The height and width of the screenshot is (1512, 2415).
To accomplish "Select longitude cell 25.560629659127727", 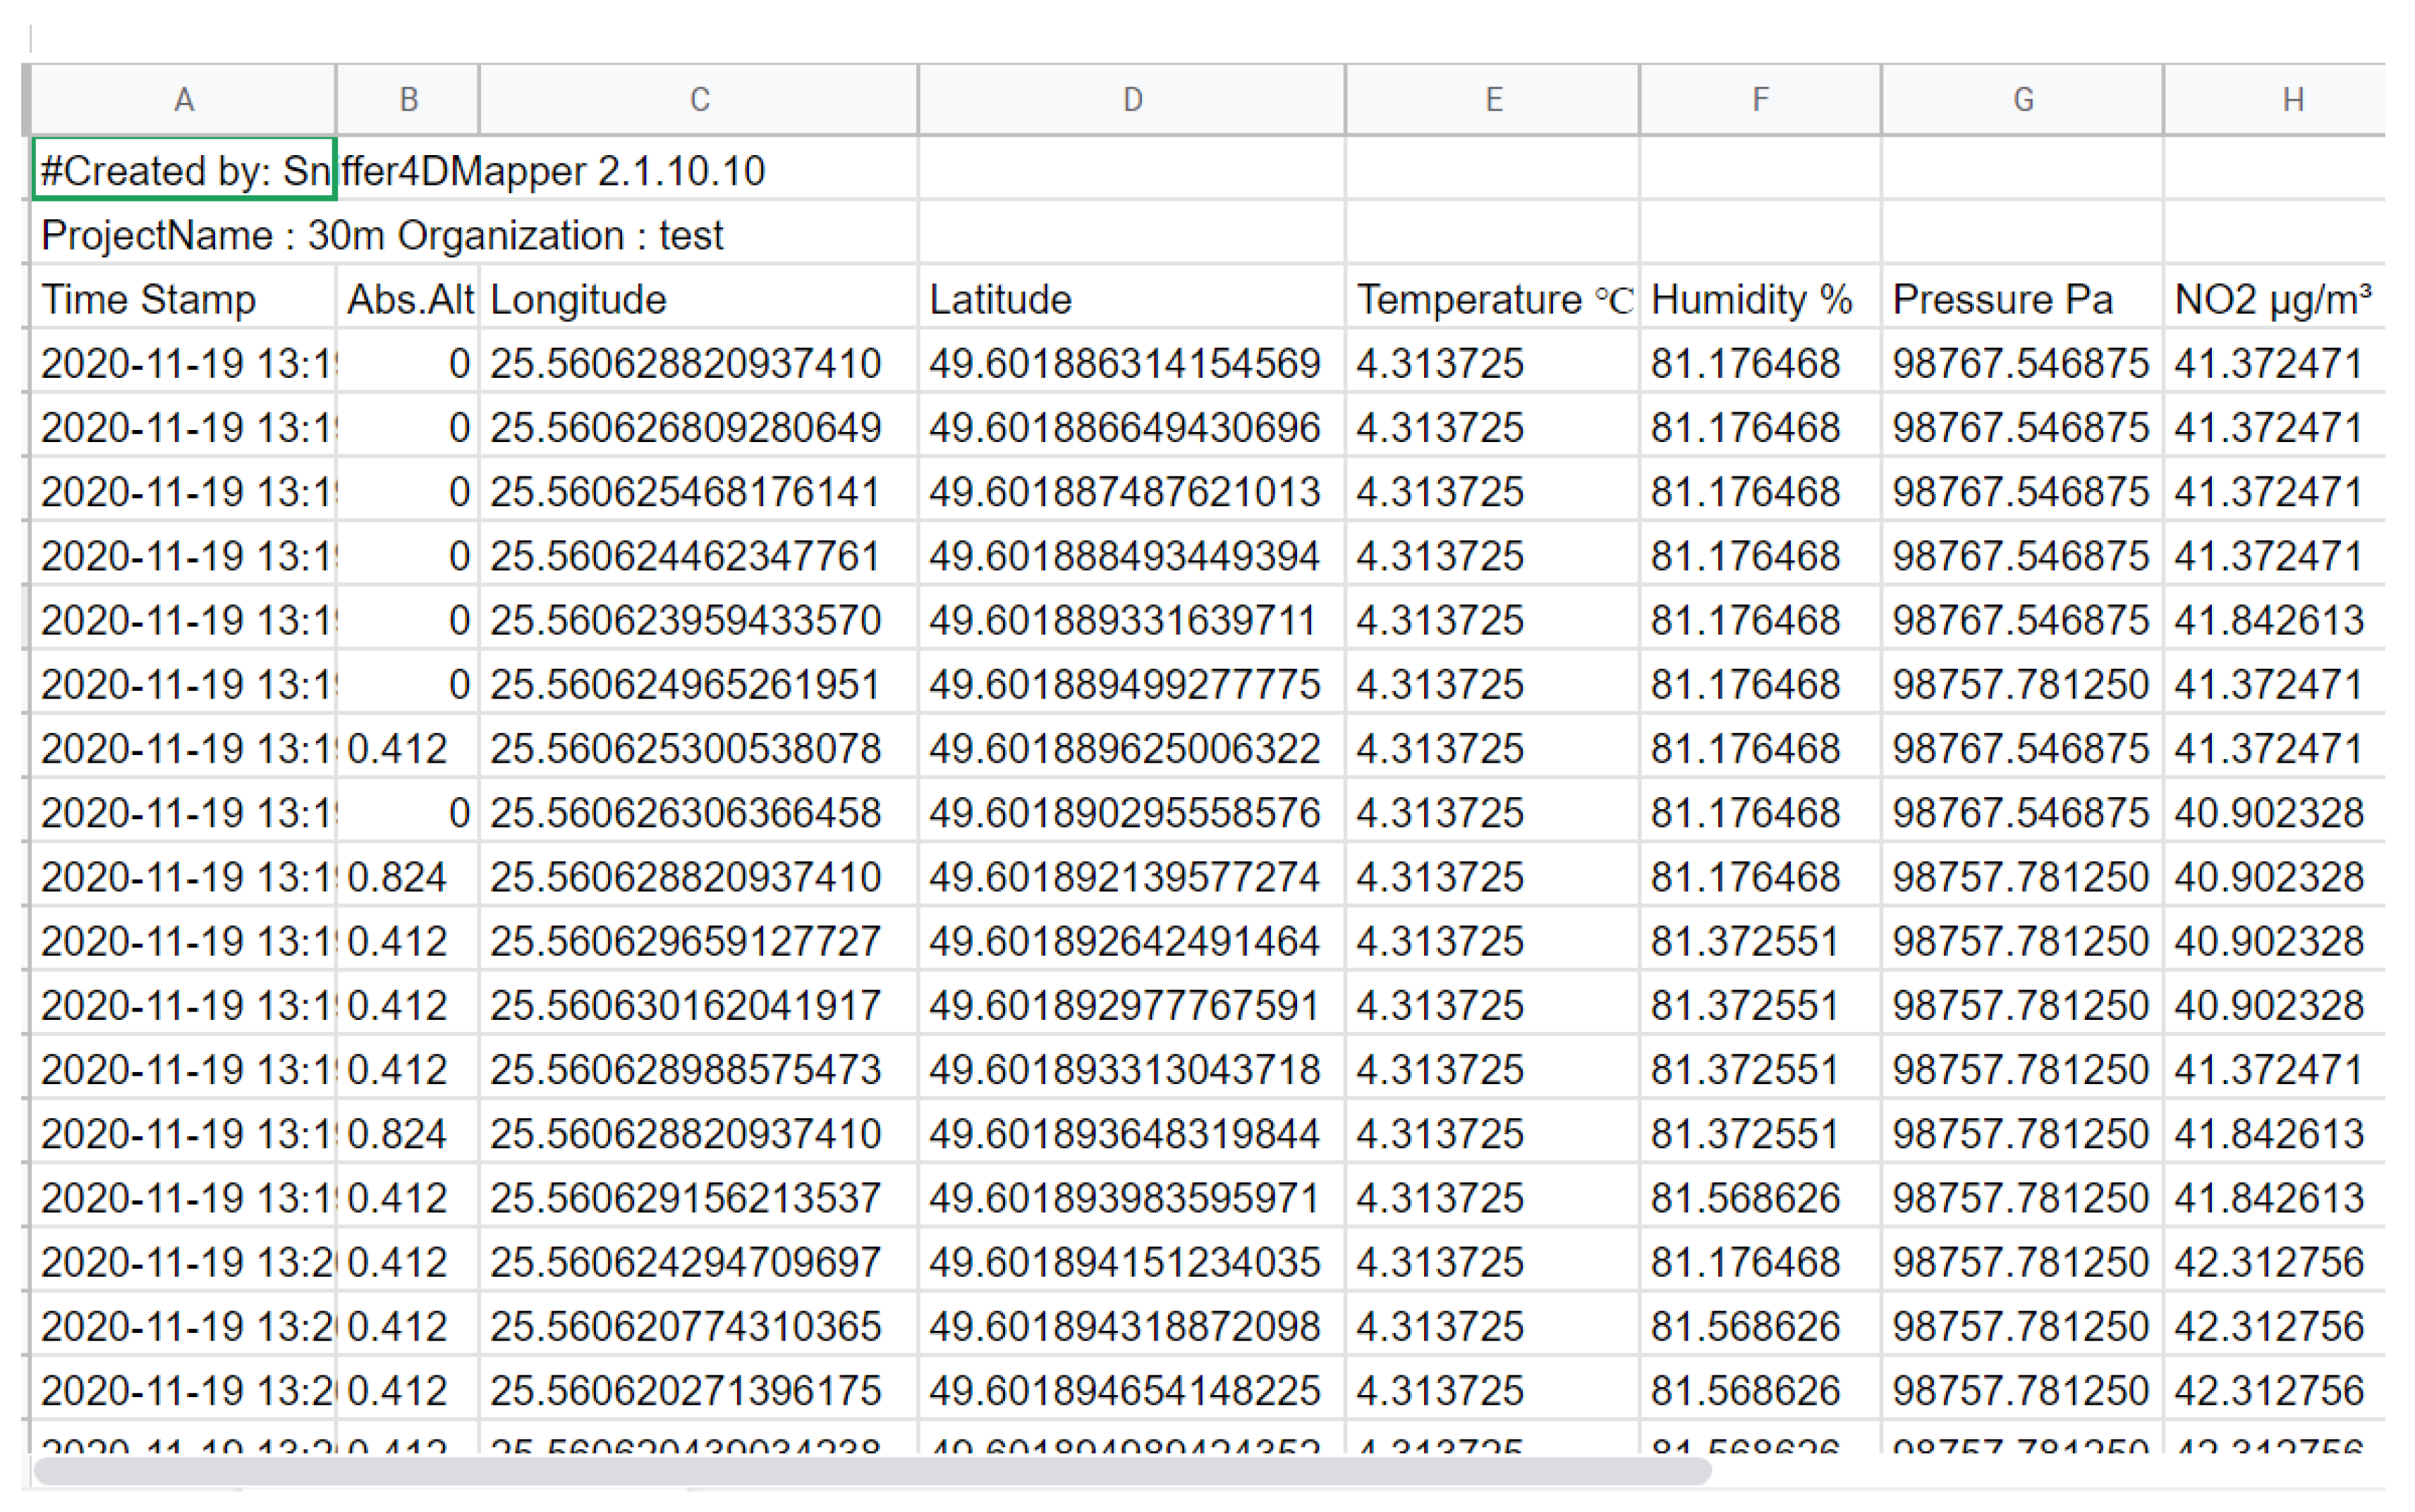I will (698, 941).
